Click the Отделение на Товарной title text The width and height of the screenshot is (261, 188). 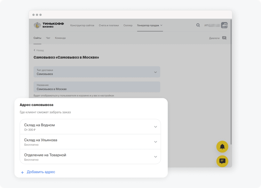coord(45,155)
